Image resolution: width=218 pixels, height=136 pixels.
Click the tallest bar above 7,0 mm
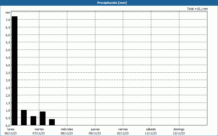(x=15, y=71)
